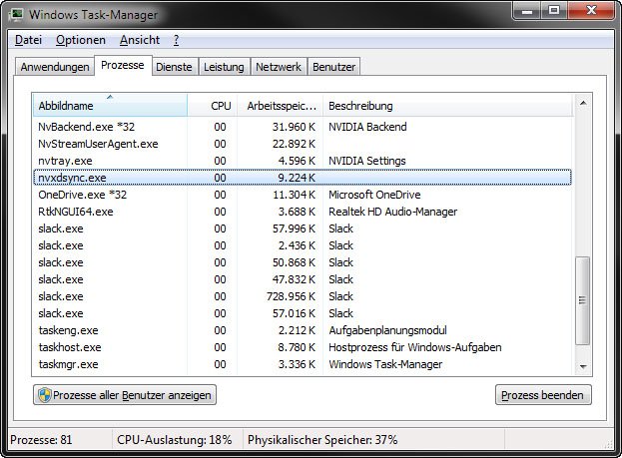622x458 pixels.
Task: Click Prozesse aller Benutzer anzeigen button
Action: [125, 395]
